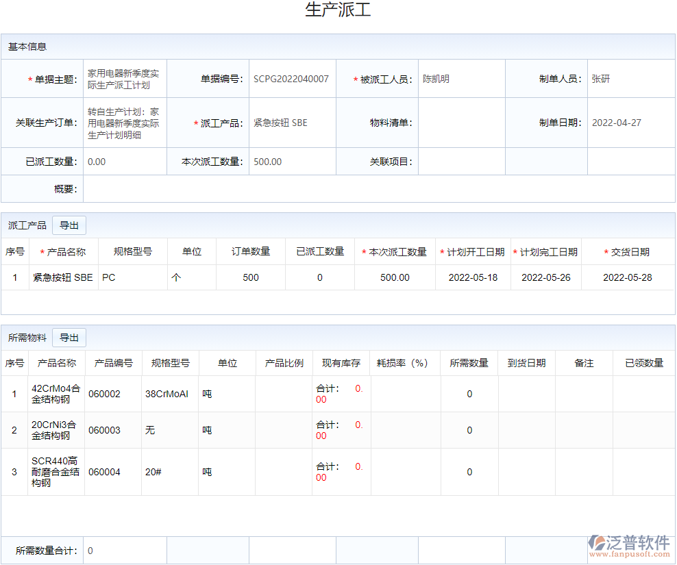The width and height of the screenshot is (677, 565).
Task: Click 制单日期 value 2022-04-27
Action: [x=616, y=123]
